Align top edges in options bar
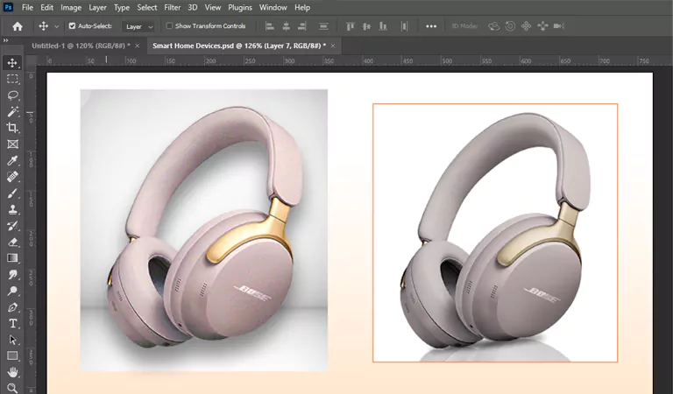Viewport: 673px width, 394px height. (x=351, y=26)
